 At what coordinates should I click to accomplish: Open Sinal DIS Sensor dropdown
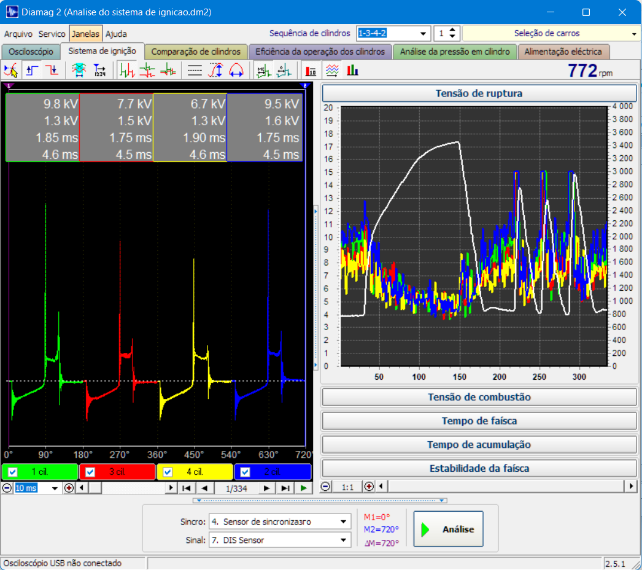pos(343,540)
